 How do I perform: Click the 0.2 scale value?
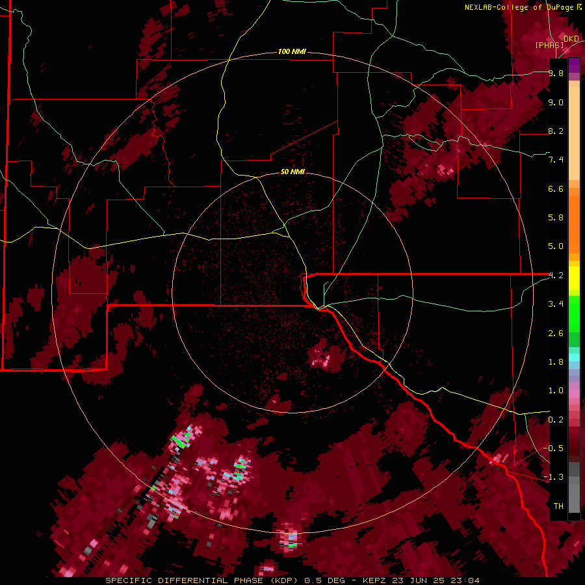pos(556,420)
